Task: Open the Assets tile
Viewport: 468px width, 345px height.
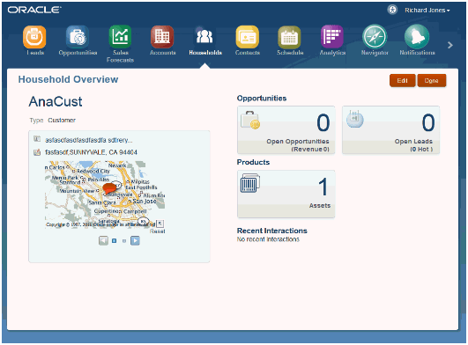Action: 286,194
